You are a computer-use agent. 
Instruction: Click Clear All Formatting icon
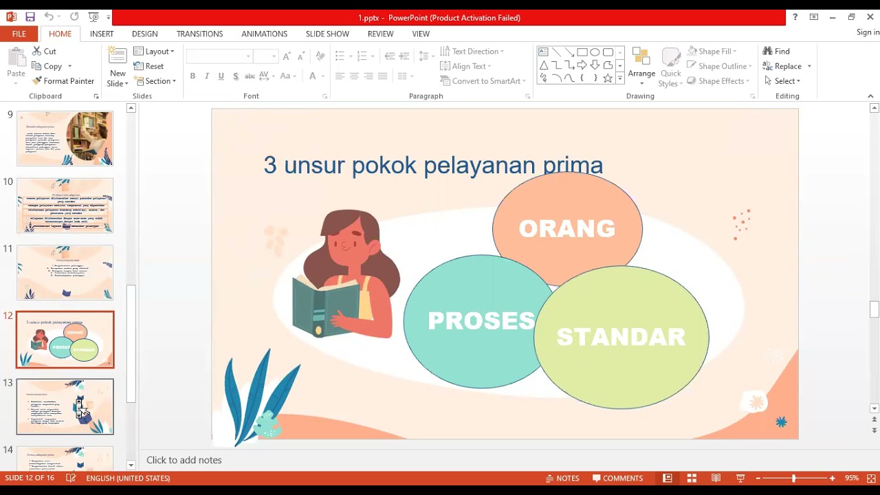click(320, 56)
